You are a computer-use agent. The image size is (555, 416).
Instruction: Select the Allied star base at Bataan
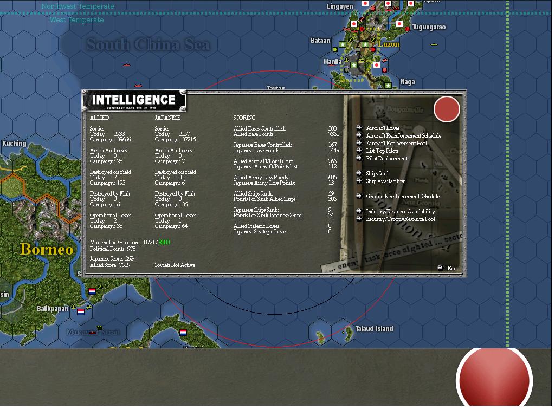[343, 44]
